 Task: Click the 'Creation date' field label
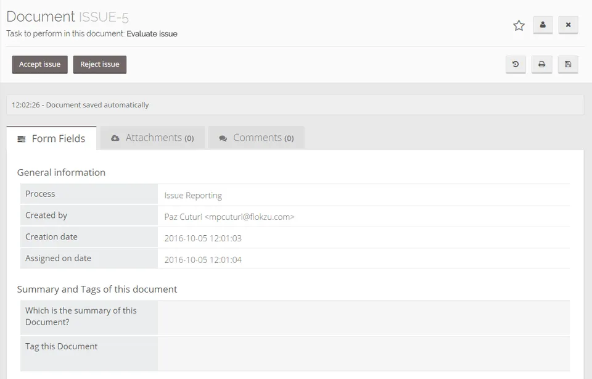coord(51,236)
